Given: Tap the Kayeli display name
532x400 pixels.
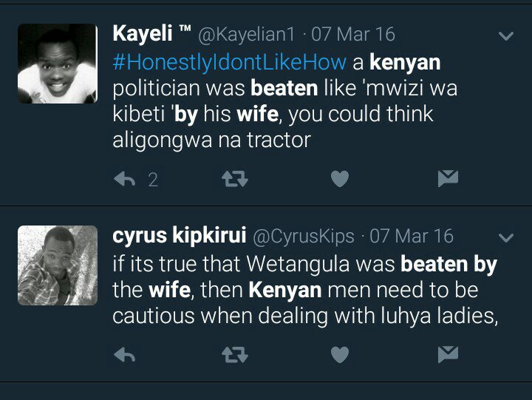Looking at the screenshot, I should coord(143,34).
